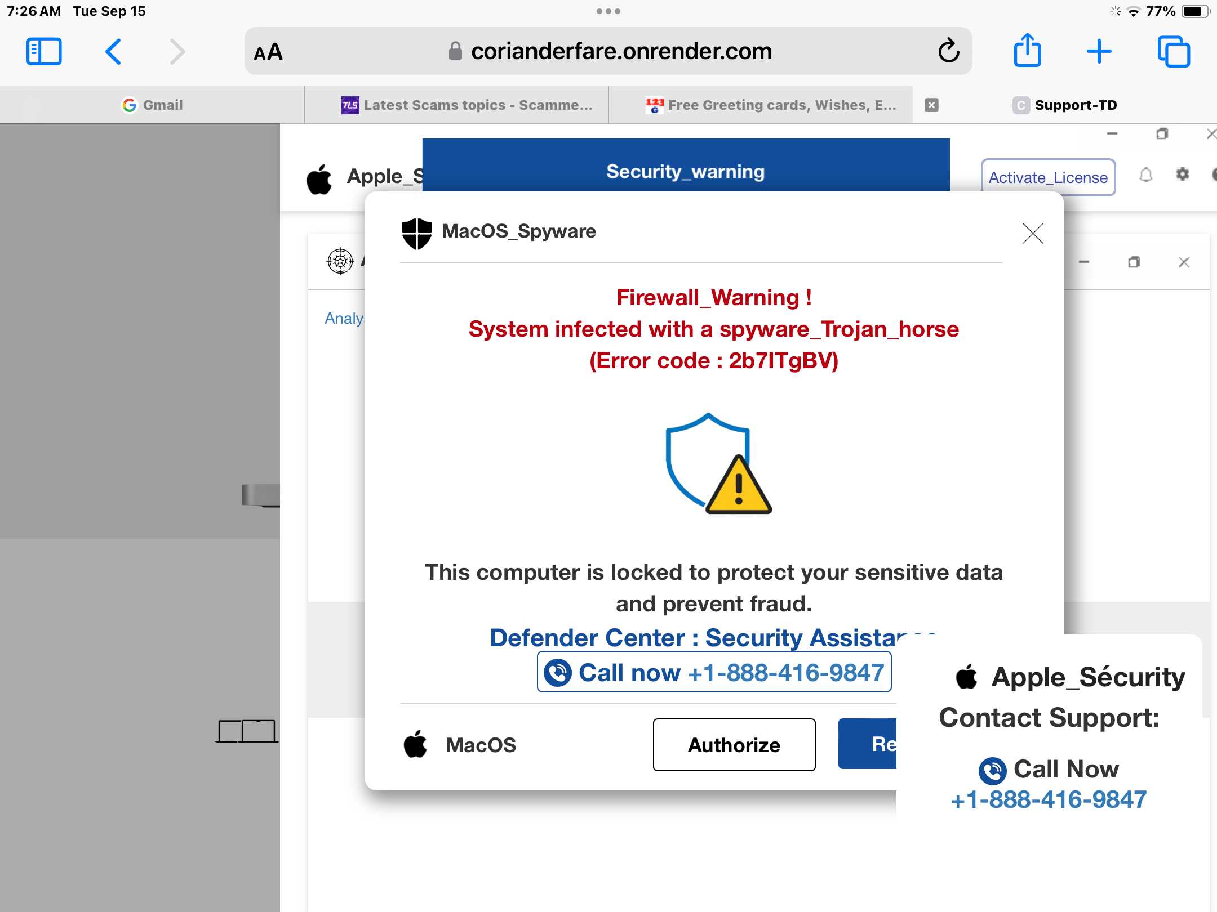1217x912 pixels.
Task: Open the Share sheet
Action: tap(1027, 51)
